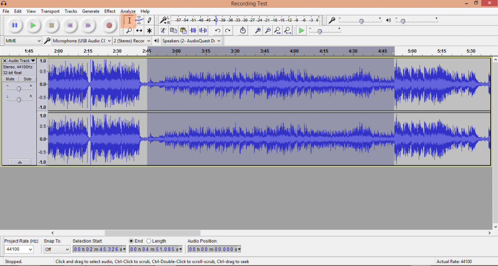Click the green Play-at-speed button

click(x=302, y=31)
